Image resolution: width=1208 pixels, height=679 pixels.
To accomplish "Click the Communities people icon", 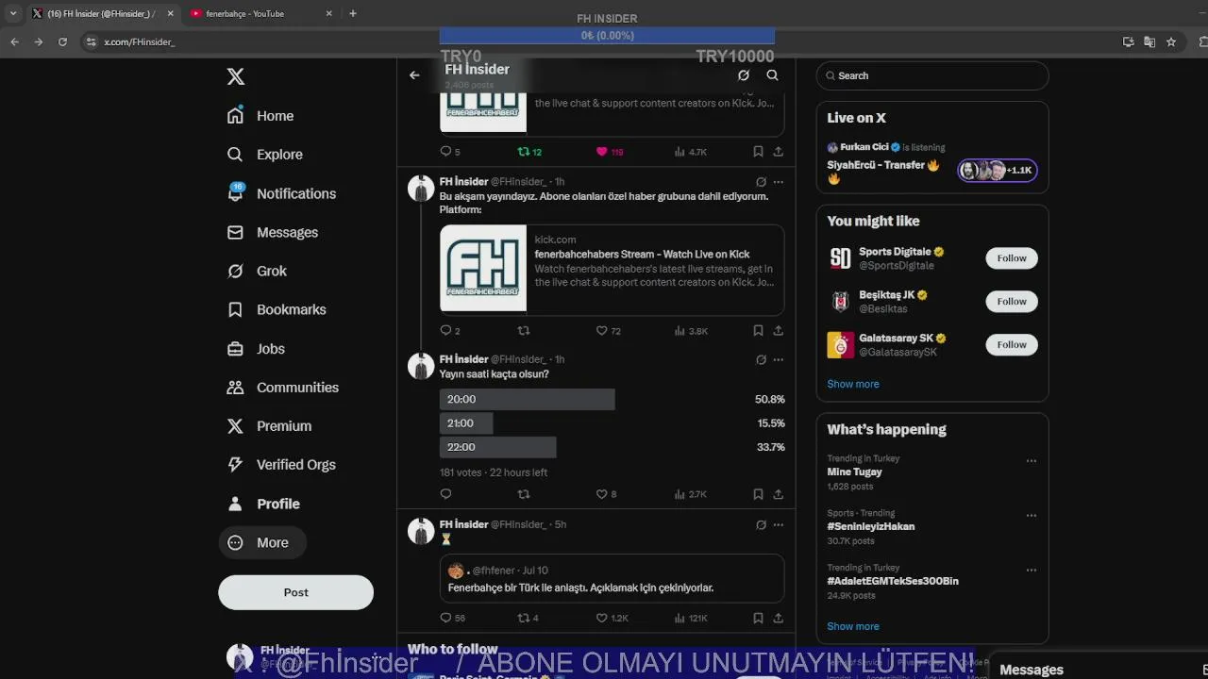I will point(235,388).
